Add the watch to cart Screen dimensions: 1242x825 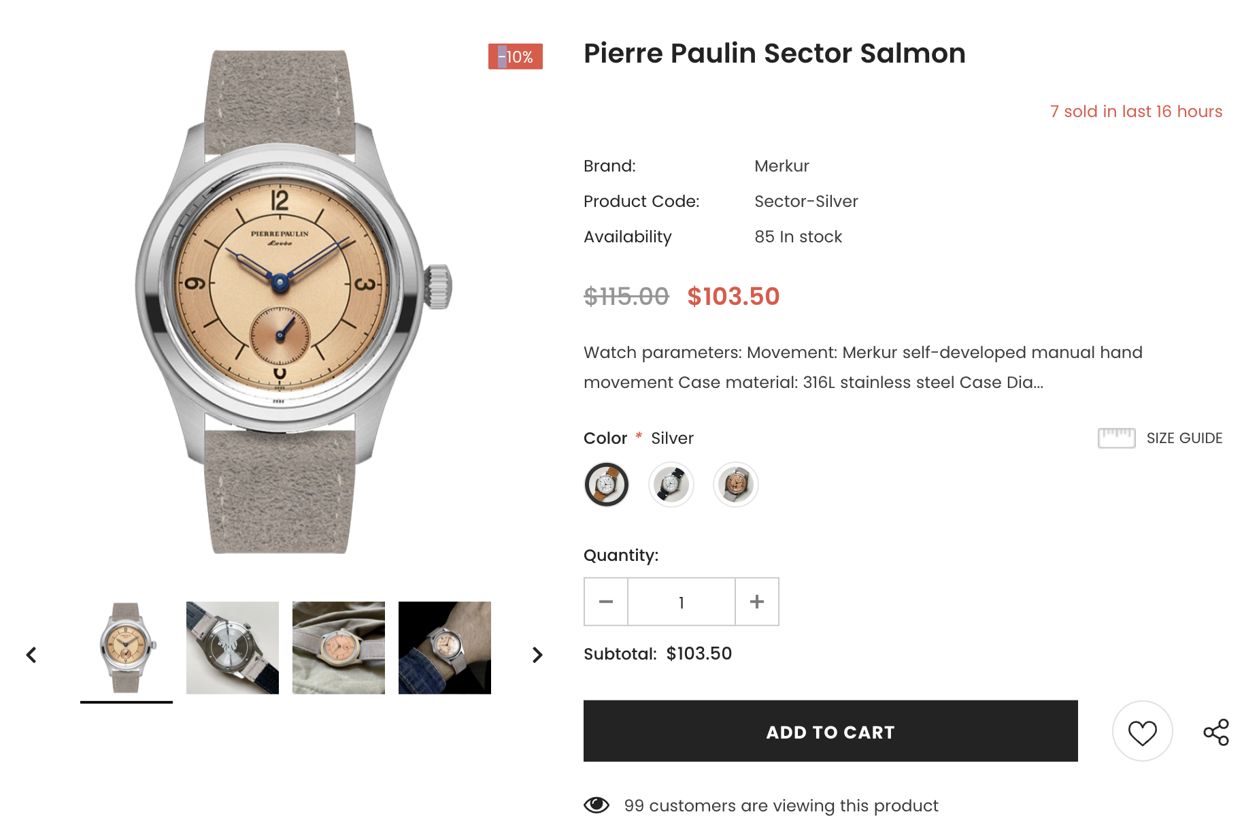coord(830,731)
